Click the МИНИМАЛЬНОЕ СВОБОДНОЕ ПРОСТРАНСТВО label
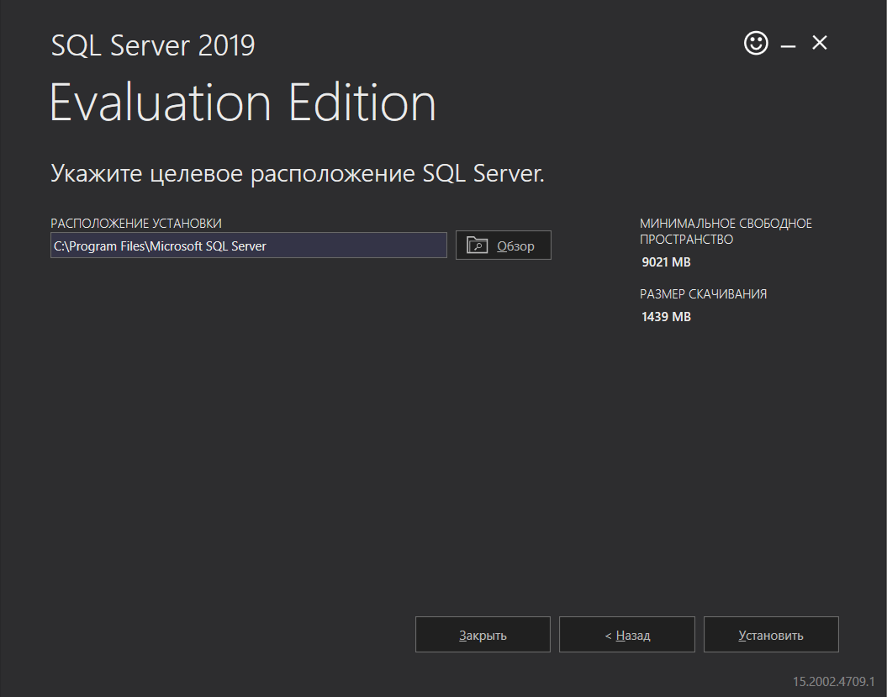Image resolution: width=887 pixels, height=697 pixels. 726,231
